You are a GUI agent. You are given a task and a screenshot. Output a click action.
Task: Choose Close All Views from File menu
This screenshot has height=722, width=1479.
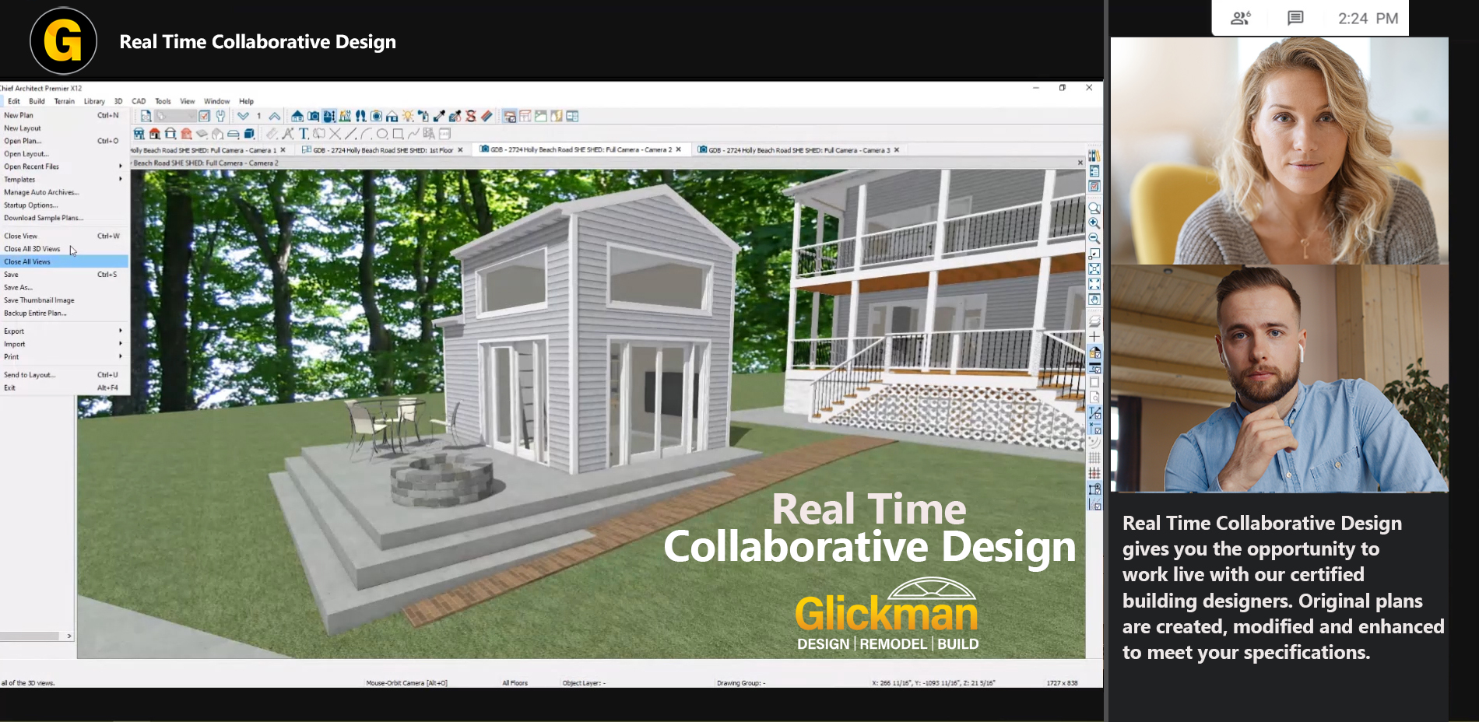point(64,262)
